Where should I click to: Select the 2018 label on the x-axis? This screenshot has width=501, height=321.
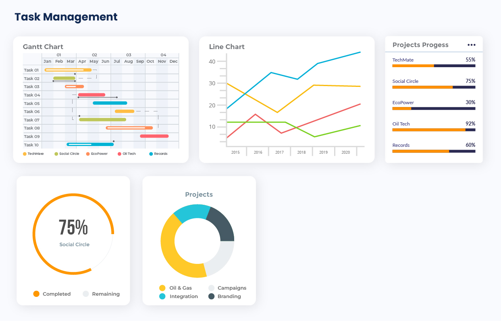click(301, 152)
